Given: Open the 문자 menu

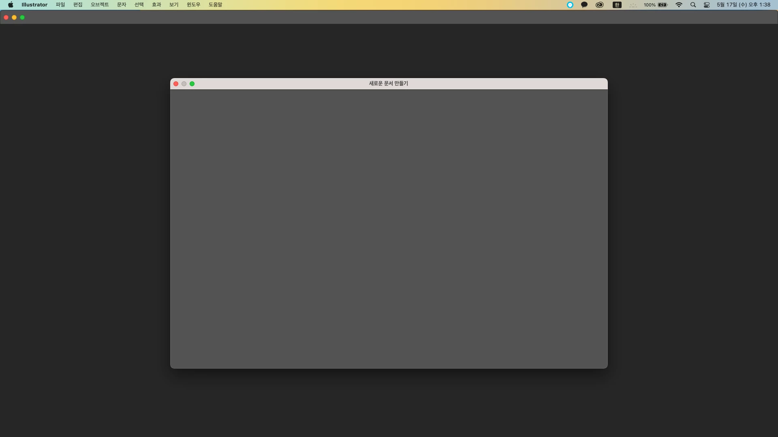Looking at the screenshot, I should click(122, 5).
